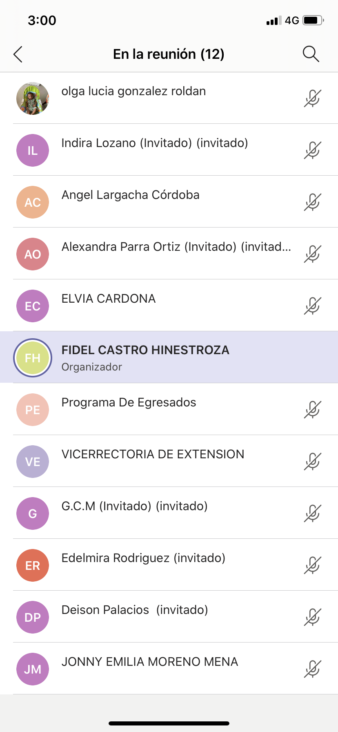Tap muted mic icon for olga lucia

(313, 98)
